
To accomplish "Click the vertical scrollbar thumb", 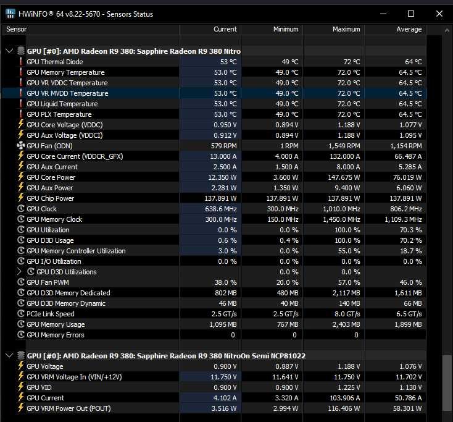I will 447,382.
